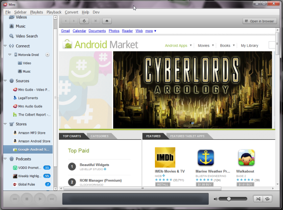
Task: Toggle repeat playback mode
Action: point(267,198)
